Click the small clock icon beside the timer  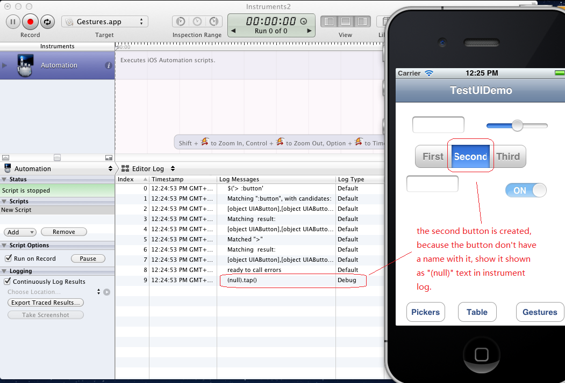[x=303, y=21]
